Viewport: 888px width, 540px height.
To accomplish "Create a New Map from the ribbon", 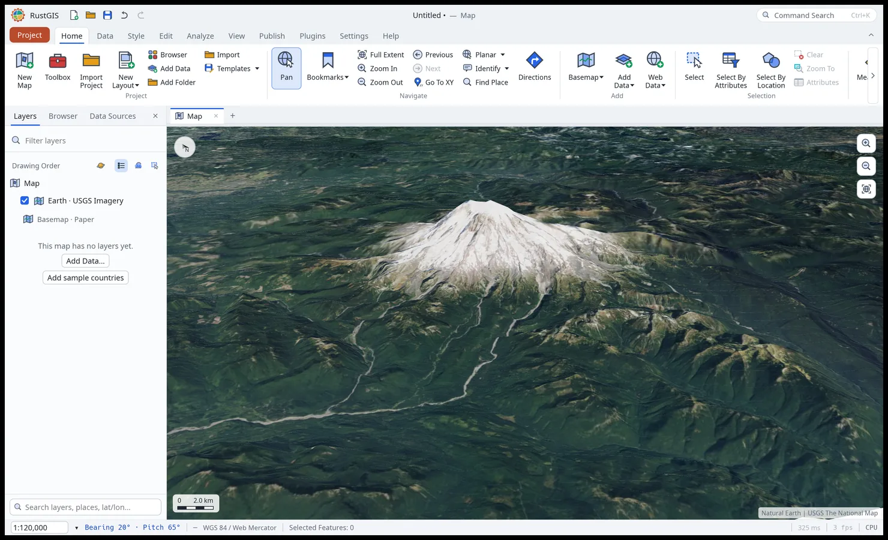I will [x=25, y=70].
